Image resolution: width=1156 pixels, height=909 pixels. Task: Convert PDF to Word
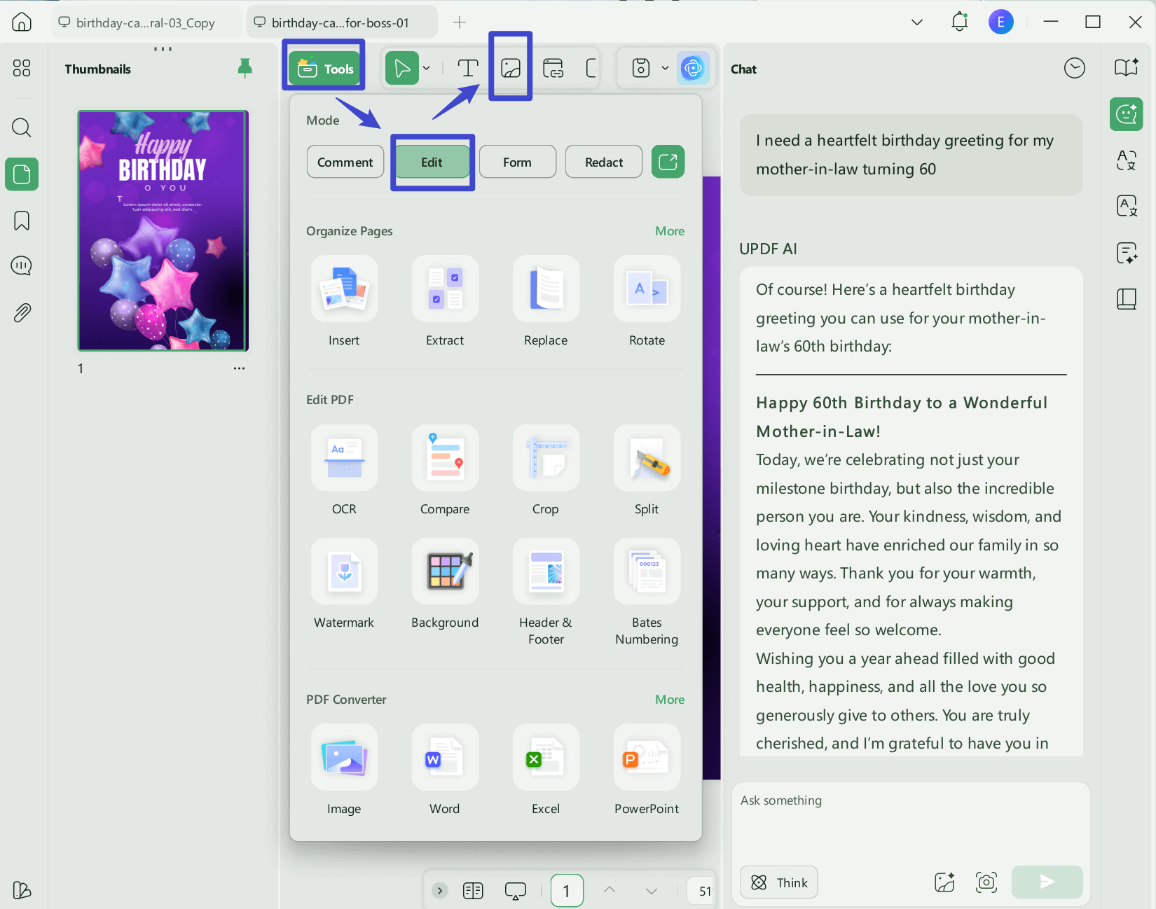tap(445, 757)
